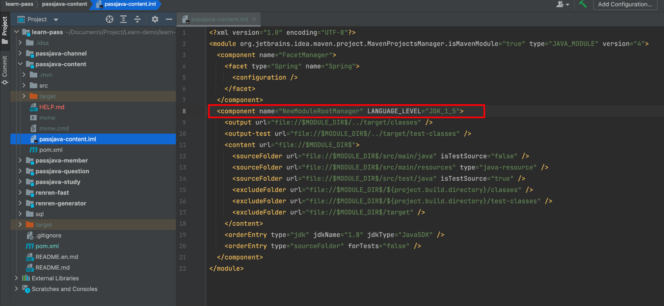Screen dimensions: 664x306
Task: Open the Commit tool window
Action: pos(5,69)
